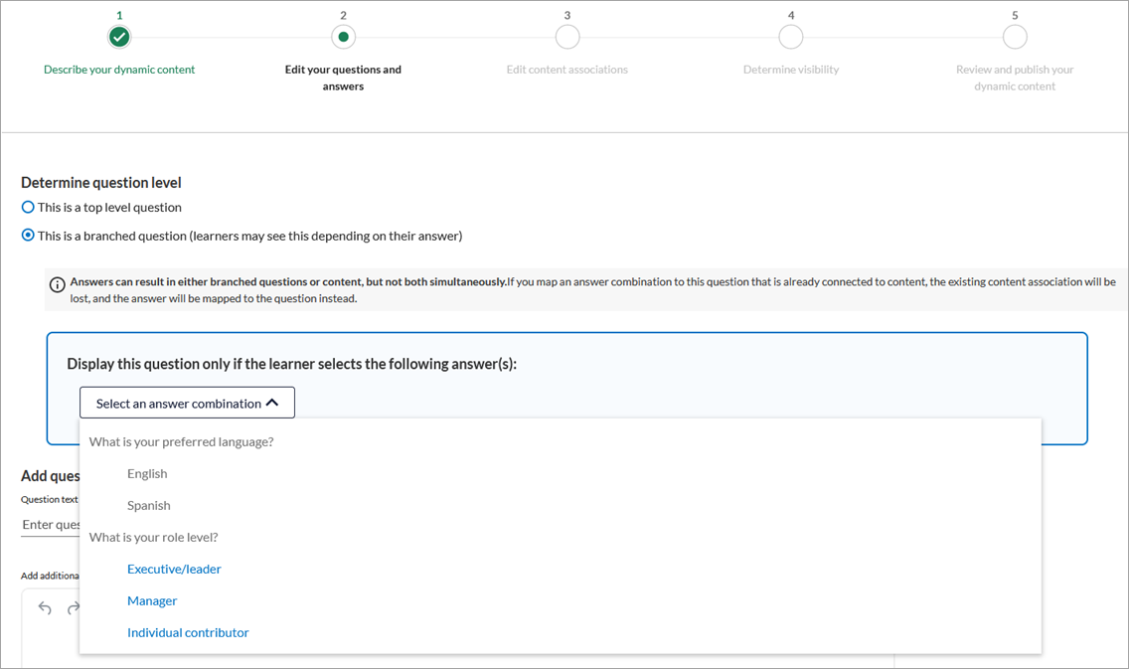1129x669 pixels.
Task: Click the undo arrow in the text editor
Action: tap(45, 607)
